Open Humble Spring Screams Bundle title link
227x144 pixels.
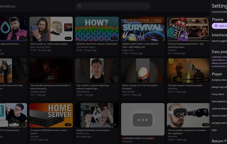[50, 87]
